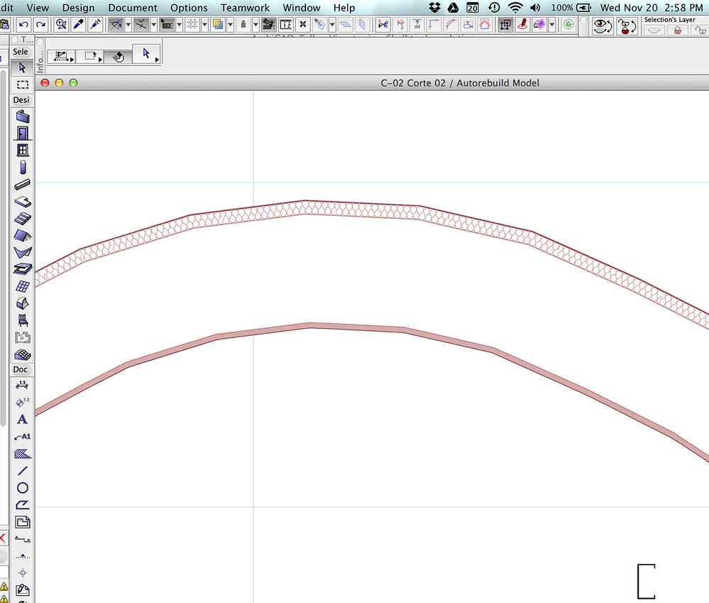Screen dimensions: 709x603
Task: Expand the Tracker options dropdown arrow
Action: [x=179, y=24]
